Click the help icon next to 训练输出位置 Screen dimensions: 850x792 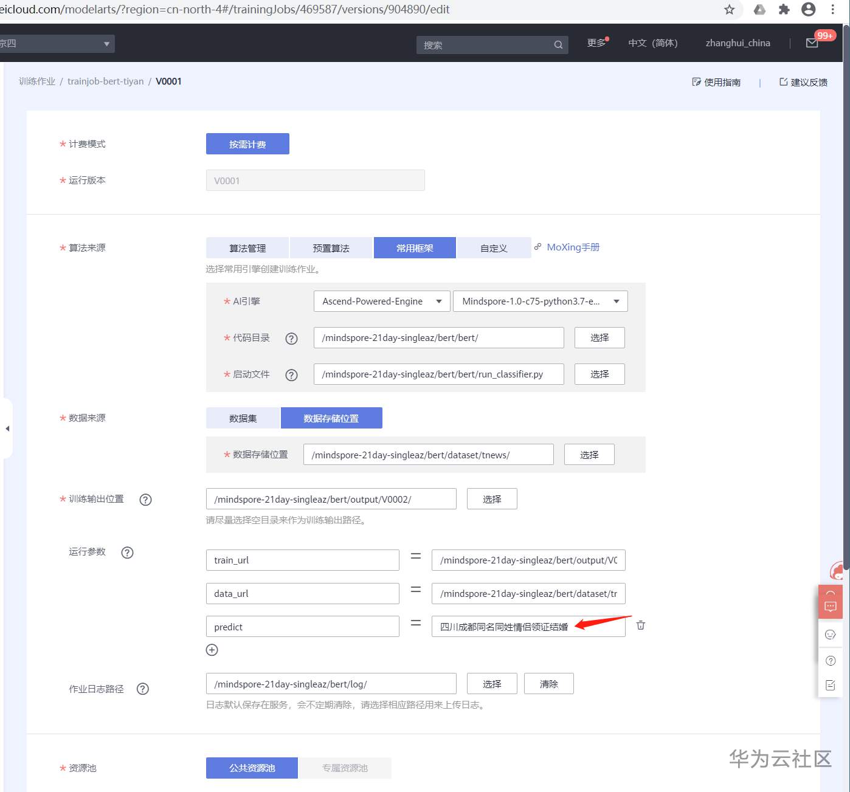[x=146, y=500]
